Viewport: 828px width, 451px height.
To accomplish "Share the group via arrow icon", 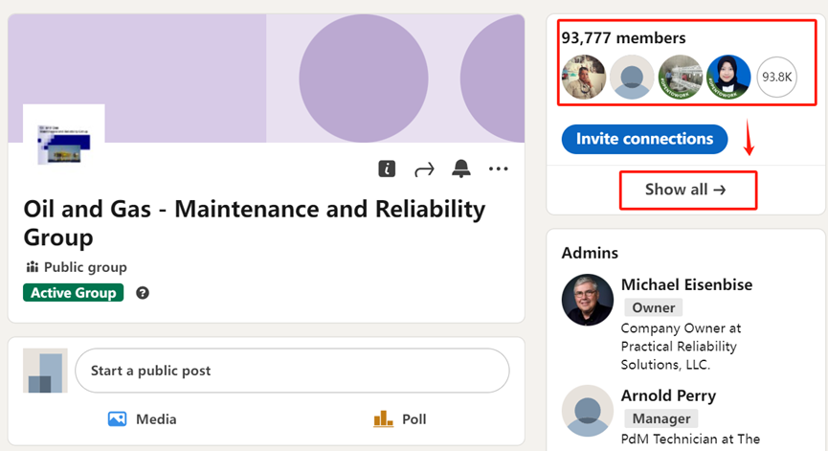I will pyautogui.click(x=424, y=169).
